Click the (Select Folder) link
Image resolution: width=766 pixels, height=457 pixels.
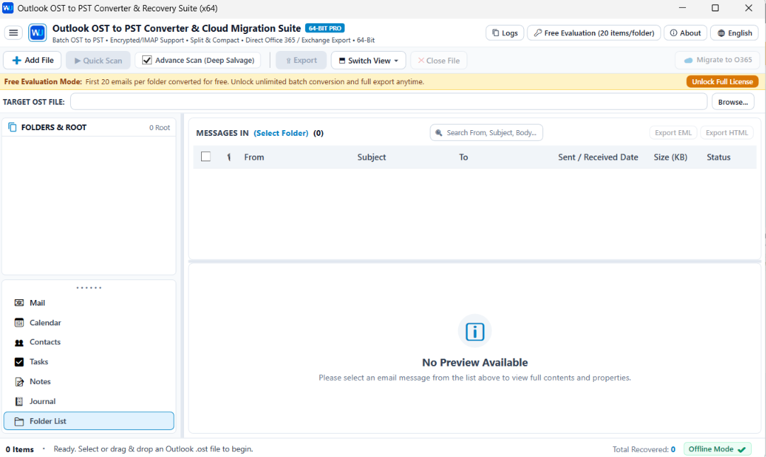coord(281,133)
